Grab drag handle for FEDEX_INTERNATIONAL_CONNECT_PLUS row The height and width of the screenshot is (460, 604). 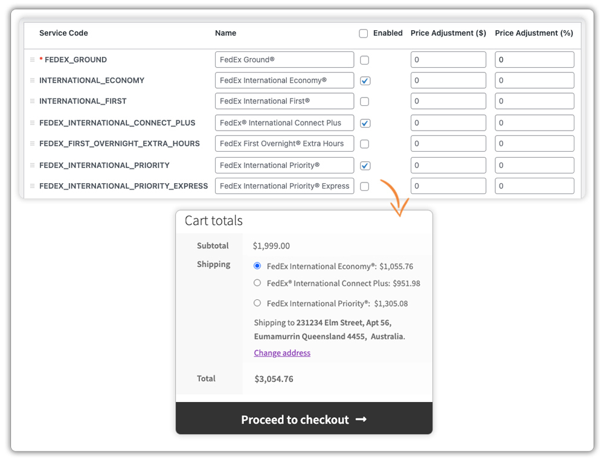tap(33, 123)
